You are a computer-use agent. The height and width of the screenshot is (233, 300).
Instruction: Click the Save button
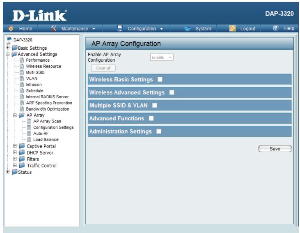click(x=275, y=149)
